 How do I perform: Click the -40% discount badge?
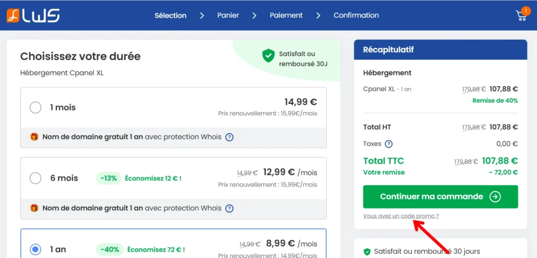(x=108, y=250)
